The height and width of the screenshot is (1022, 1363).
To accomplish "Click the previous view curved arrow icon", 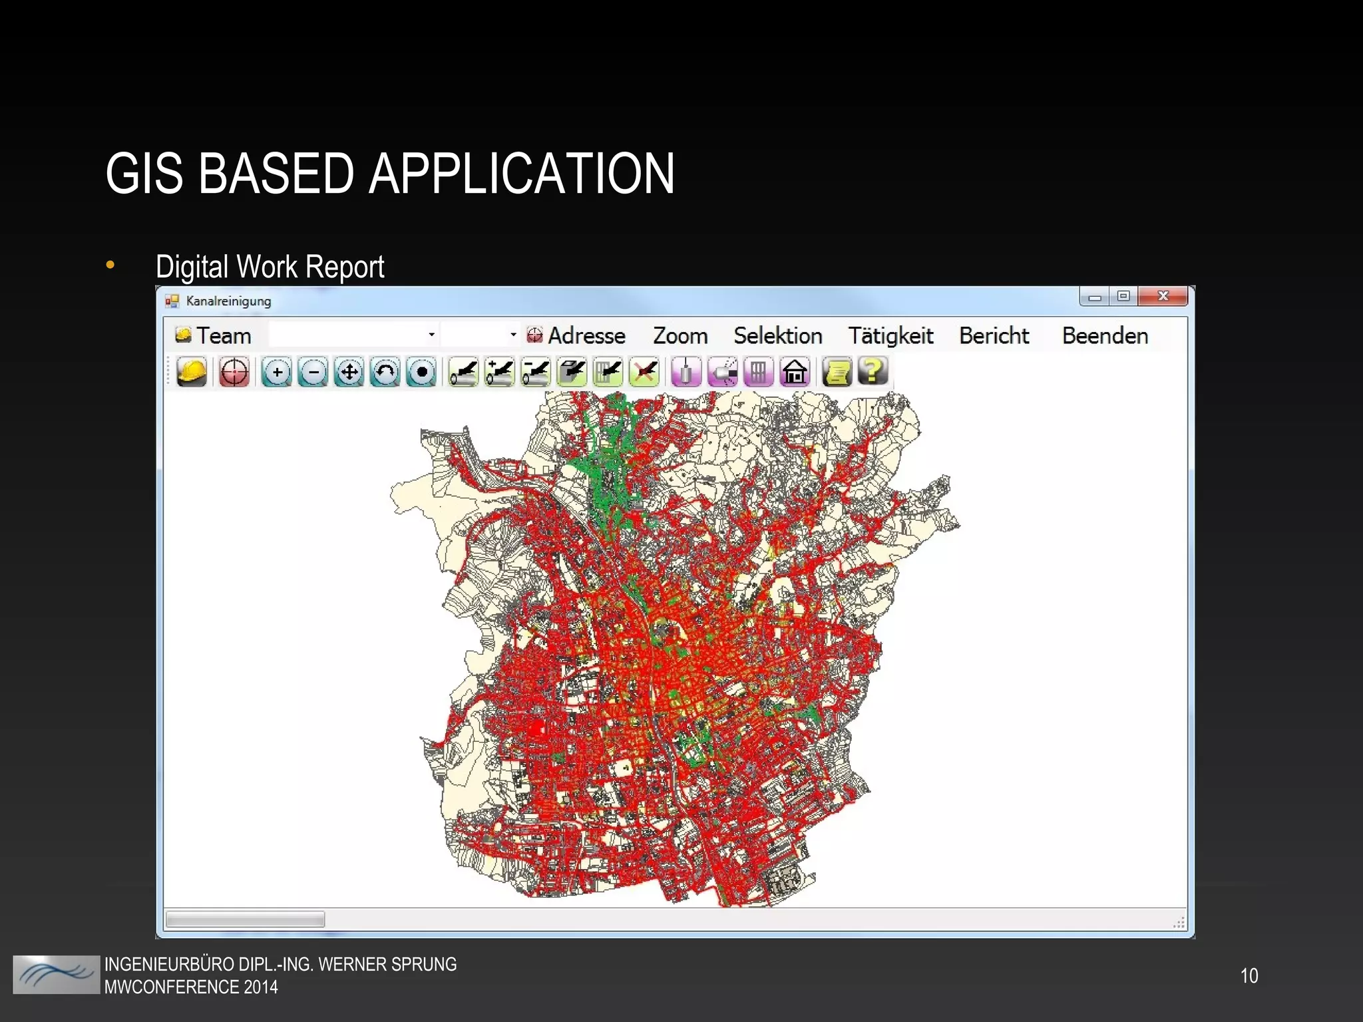I will pyautogui.click(x=385, y=372).
